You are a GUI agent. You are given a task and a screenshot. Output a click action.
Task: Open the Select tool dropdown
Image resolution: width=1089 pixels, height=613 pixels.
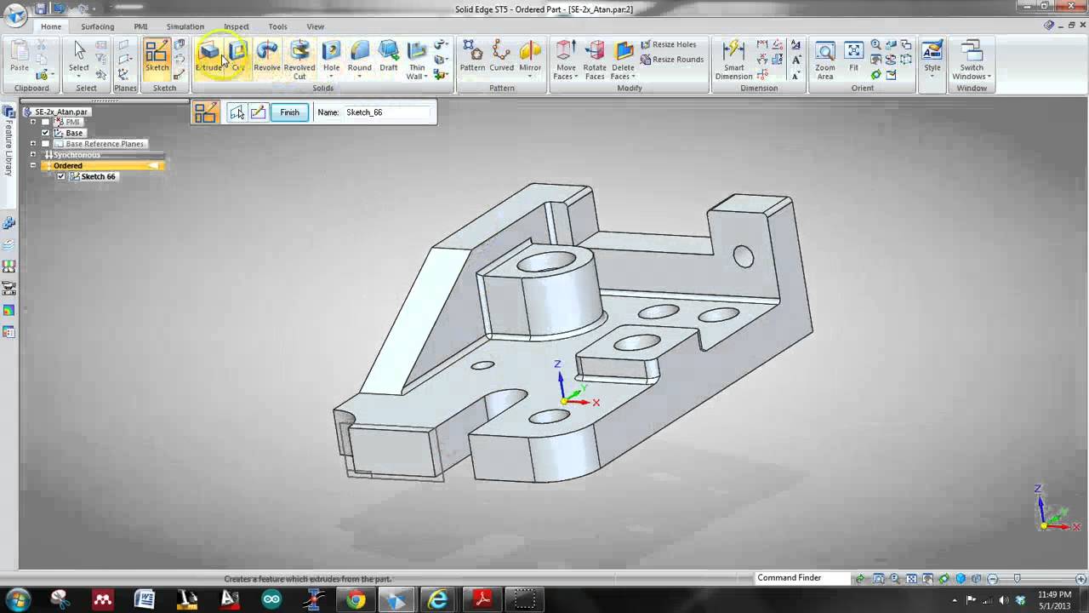click(x=78, y=76)
